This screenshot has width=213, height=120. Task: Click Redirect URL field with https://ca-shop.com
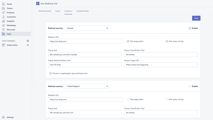85,41
